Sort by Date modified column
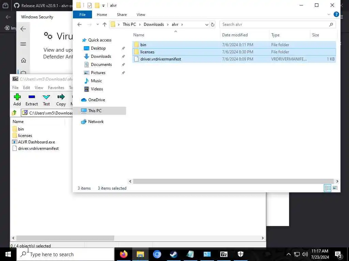 click(x=235, y=35)
